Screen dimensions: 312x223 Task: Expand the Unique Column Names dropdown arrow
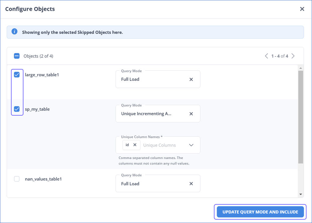pos(191,145)
